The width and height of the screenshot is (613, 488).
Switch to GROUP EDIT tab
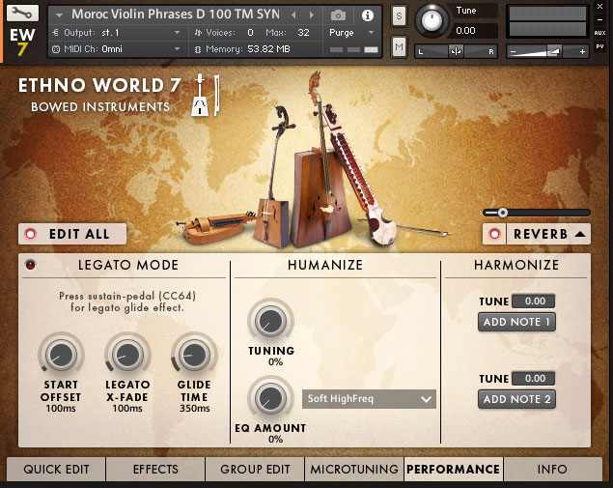(255, 469)
